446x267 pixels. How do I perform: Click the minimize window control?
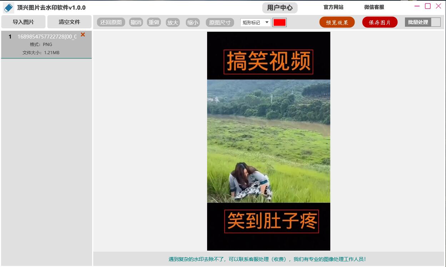(416, 6)
